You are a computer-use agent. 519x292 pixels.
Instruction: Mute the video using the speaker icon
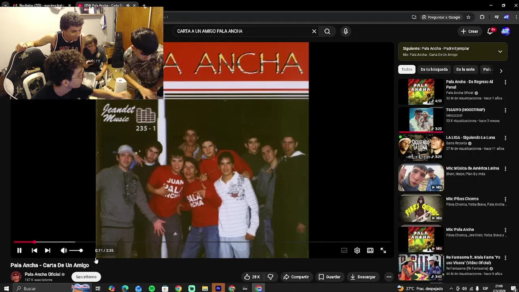coord(64,251)
